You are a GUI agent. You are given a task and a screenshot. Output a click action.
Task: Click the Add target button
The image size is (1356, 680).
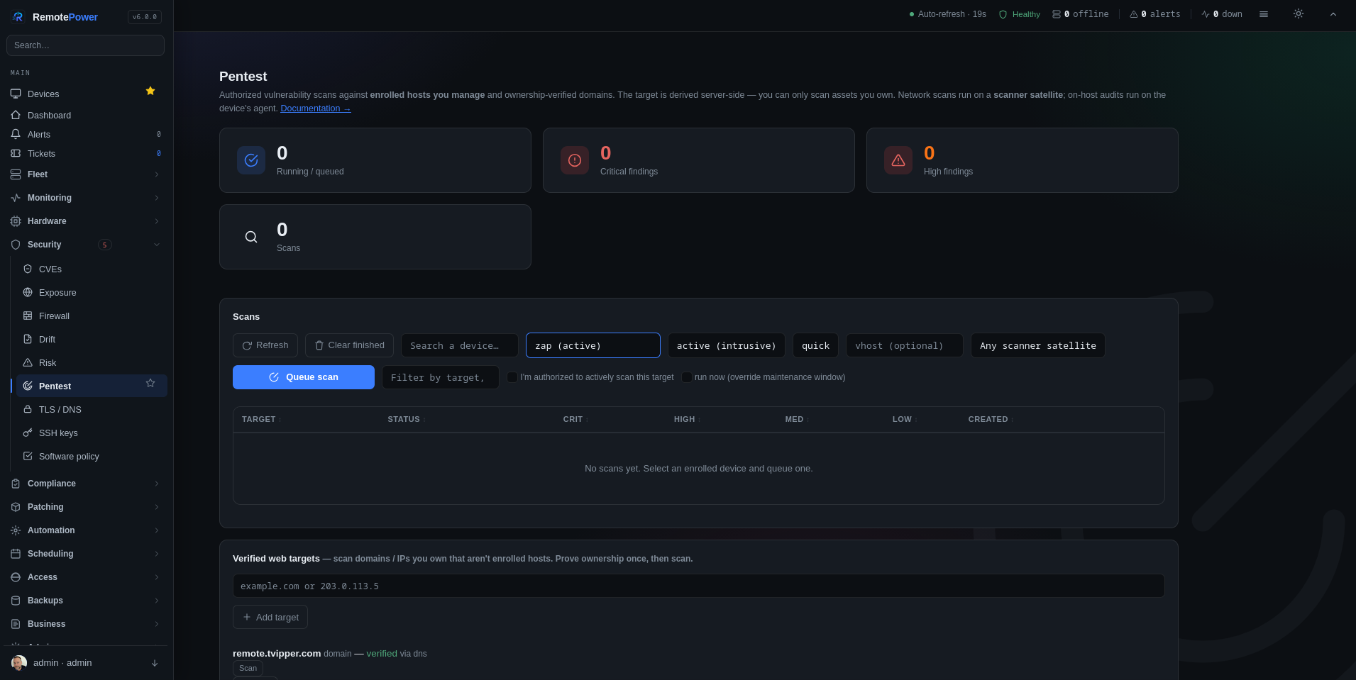[x=270, y=617]
